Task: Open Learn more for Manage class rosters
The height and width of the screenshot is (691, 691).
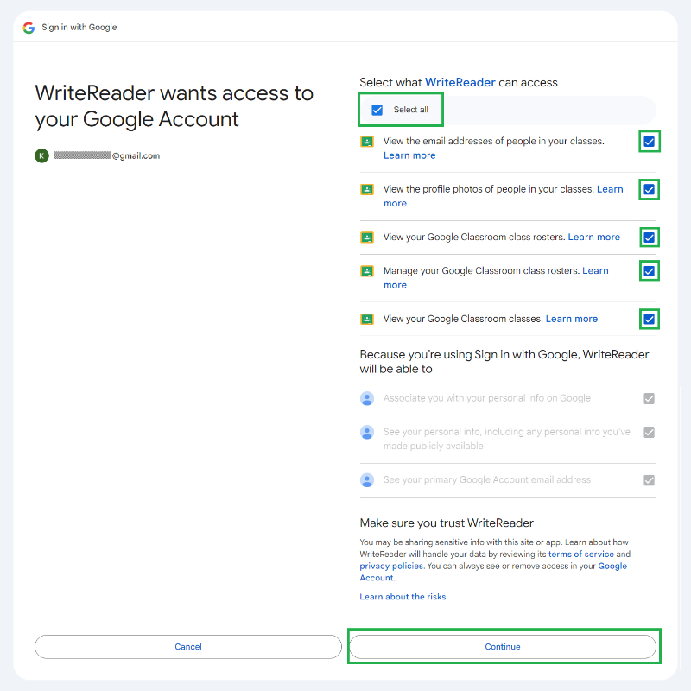Action: point(595,270)
